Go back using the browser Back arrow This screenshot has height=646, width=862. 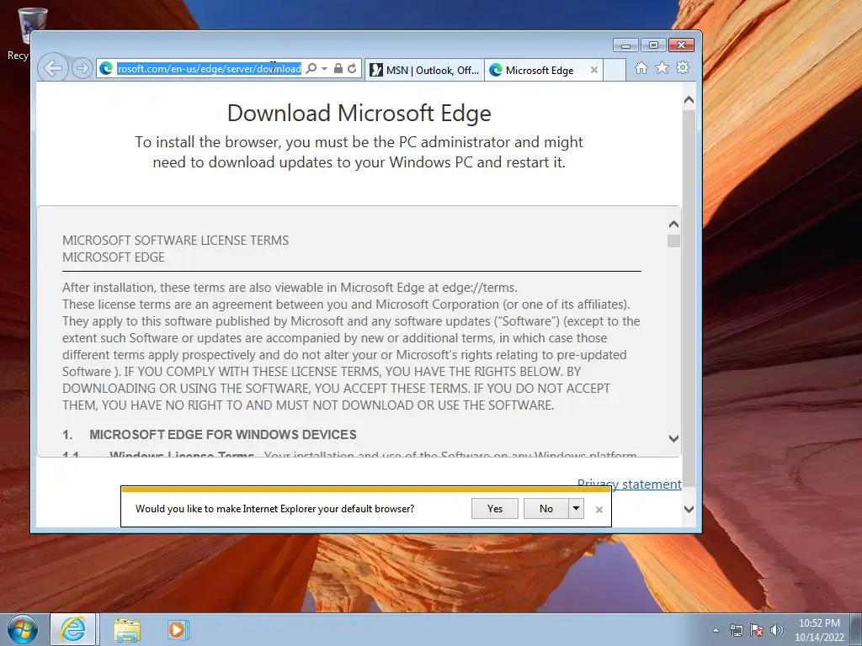(53, 69)
